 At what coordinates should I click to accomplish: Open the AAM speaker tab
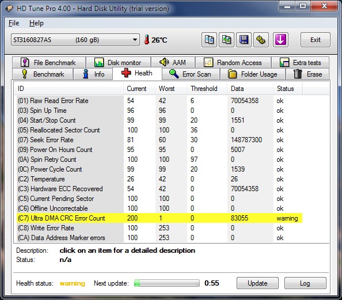(173, 63)
